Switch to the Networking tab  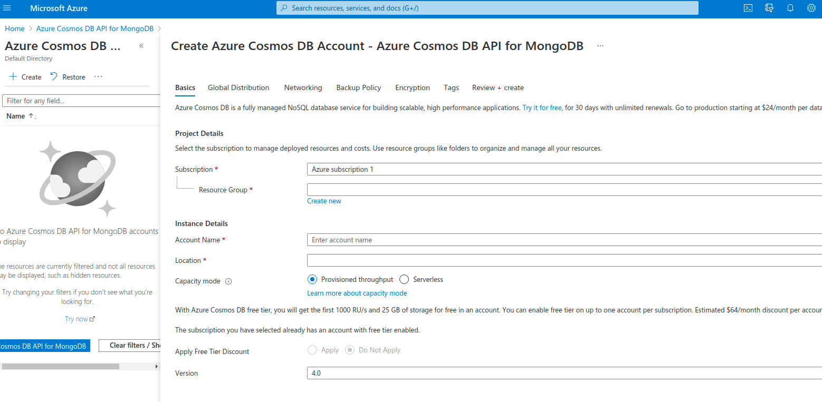[303, 87]
